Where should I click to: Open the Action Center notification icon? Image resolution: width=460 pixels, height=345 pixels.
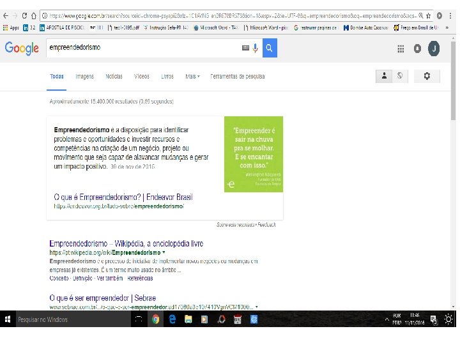point(433,320)
